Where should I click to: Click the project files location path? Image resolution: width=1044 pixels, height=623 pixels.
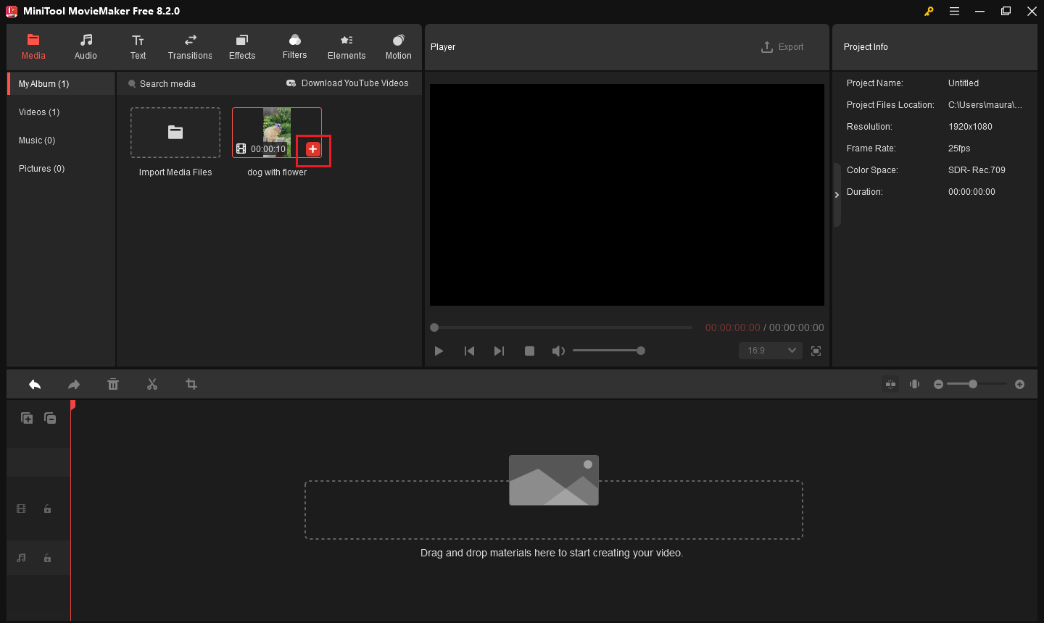click(985, 105)
